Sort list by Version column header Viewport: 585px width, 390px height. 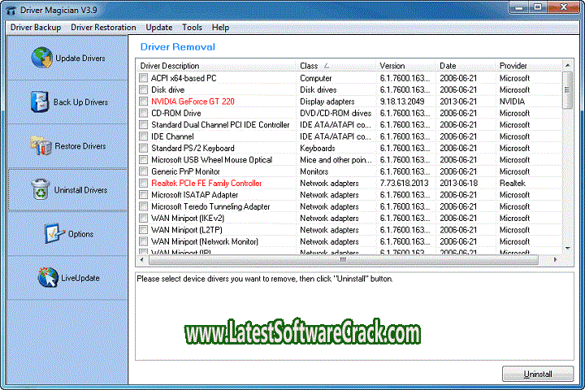[x=392, y=66]
